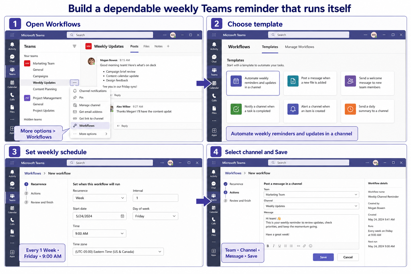Expand the Day of week dropdown showing Friday

(155, 216)
